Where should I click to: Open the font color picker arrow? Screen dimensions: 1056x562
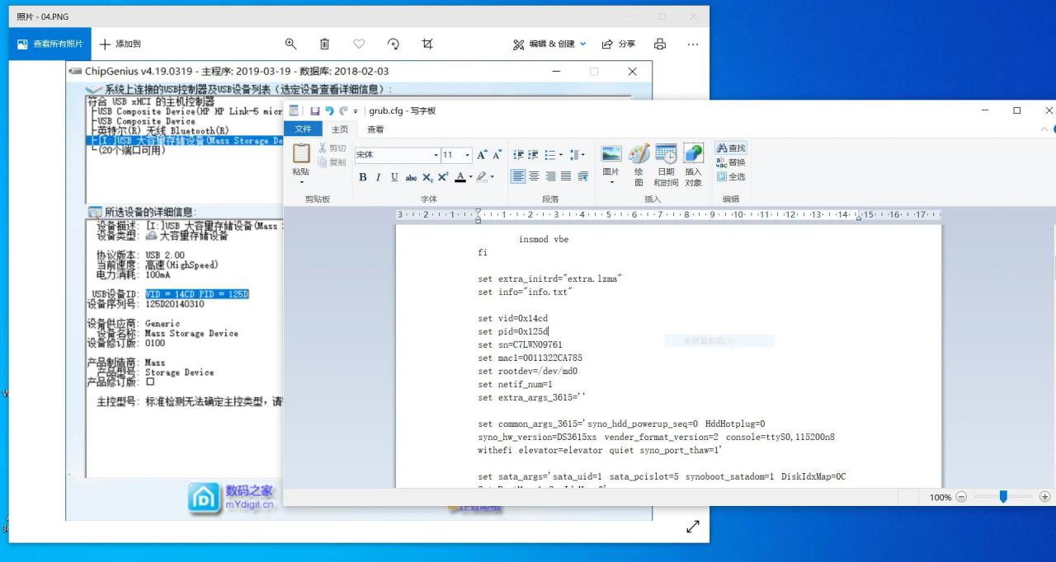pyautogui.click(x=470, y=176)
